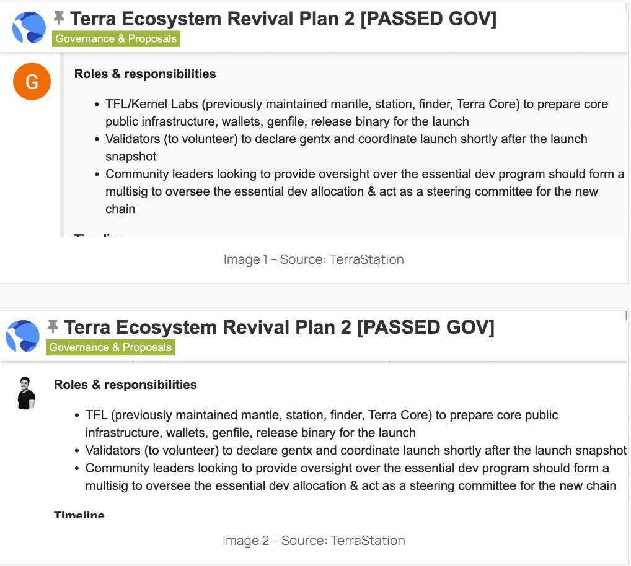The width and height of the screenshot is (631, 566).
Task: Click the 'Image 1 – Source: TerraStation' caption
Action: (x=314, y=259)
